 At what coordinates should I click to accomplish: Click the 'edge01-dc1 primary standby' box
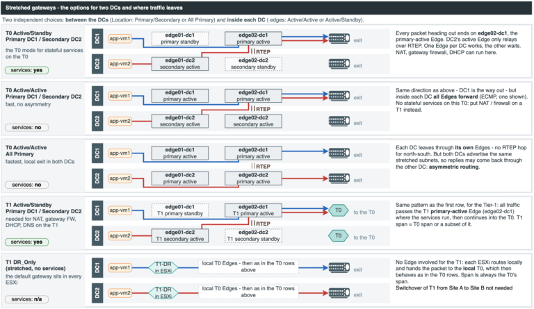tap(180, 38)
